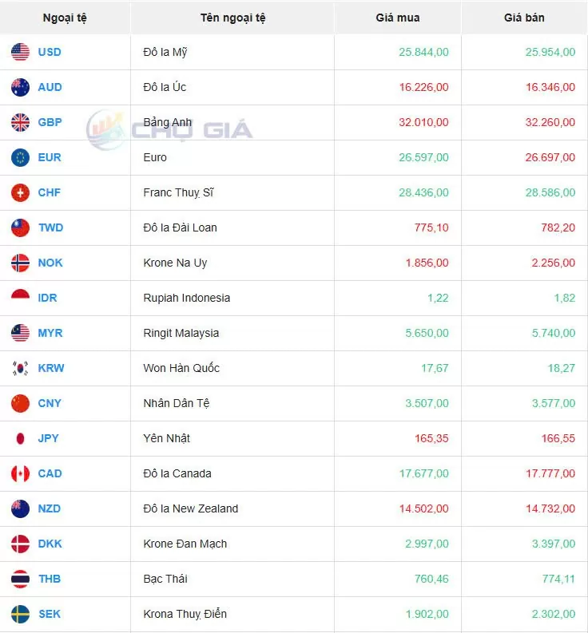This screenshot has height=633, width=588.
Task: Click the Japan flag beside JPY
Action: click(x=20, y=439)
